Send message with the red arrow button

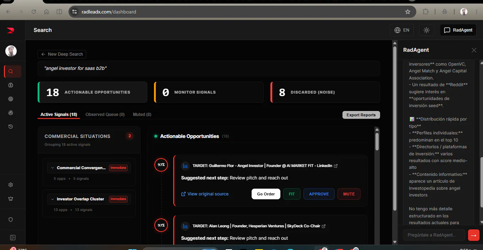(473, 235)
